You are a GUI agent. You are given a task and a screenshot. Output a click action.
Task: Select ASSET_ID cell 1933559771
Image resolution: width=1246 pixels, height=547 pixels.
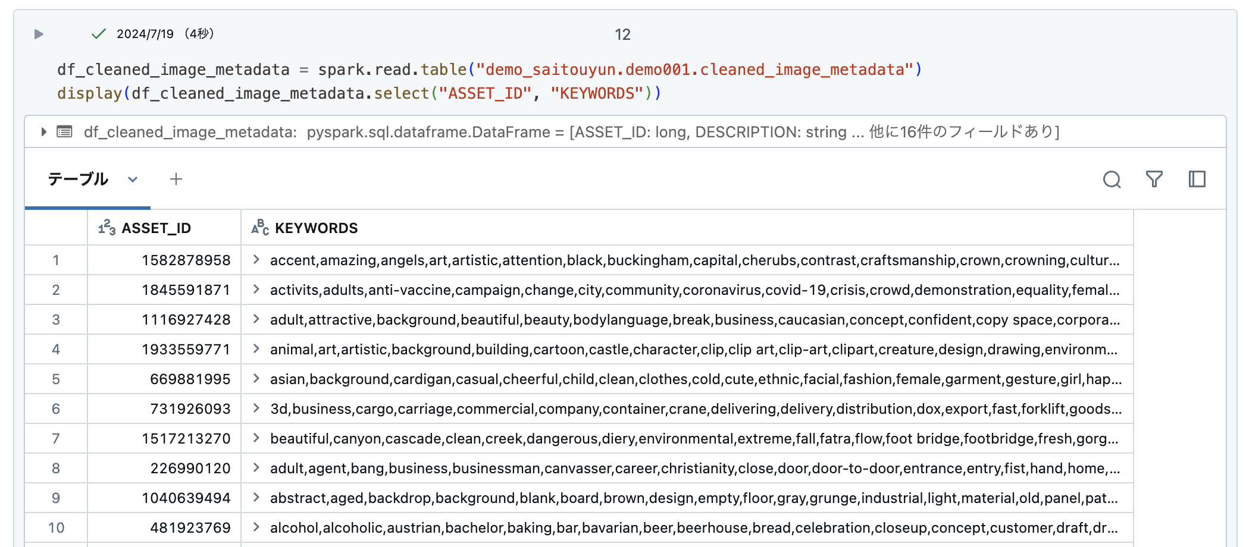coord(164,349)
